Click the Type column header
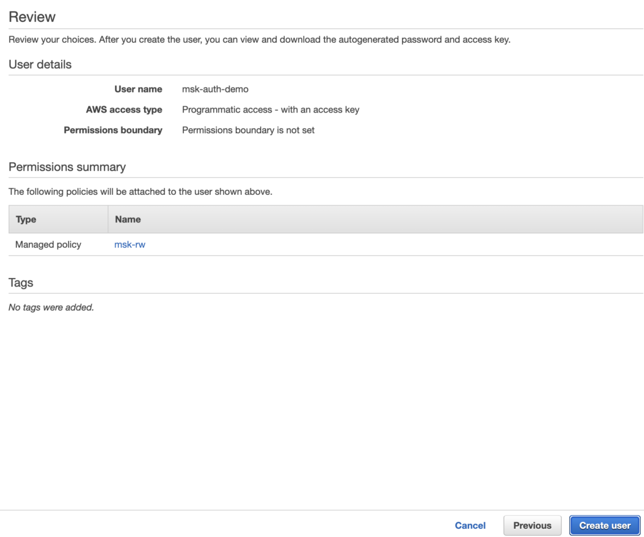Screen dimensions: 644x537 [x=26, y=219]
